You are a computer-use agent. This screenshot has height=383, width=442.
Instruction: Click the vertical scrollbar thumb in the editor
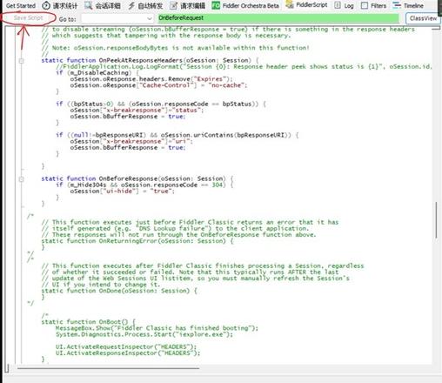pos(436,220)
